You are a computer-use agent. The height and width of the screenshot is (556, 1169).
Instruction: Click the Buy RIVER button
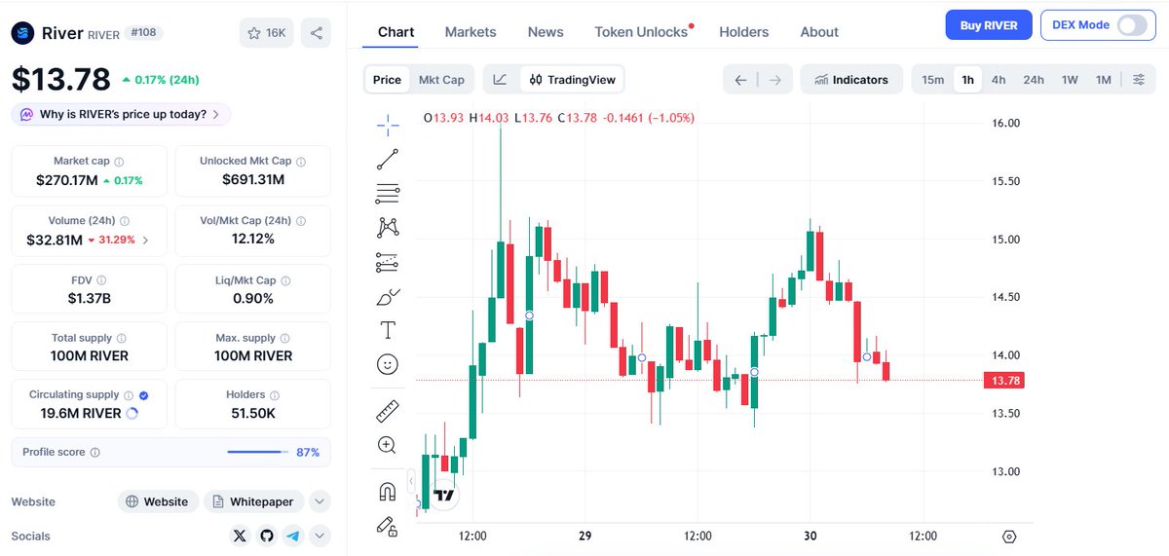point(989,25)
